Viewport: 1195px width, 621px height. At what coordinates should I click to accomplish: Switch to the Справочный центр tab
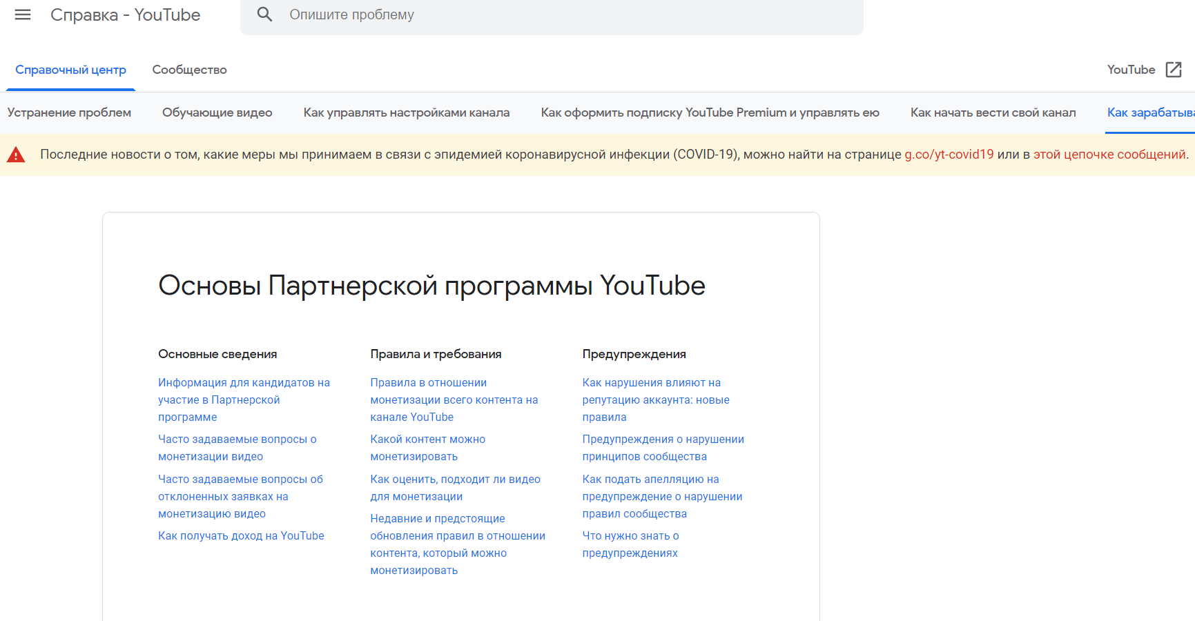click(70, 70)
